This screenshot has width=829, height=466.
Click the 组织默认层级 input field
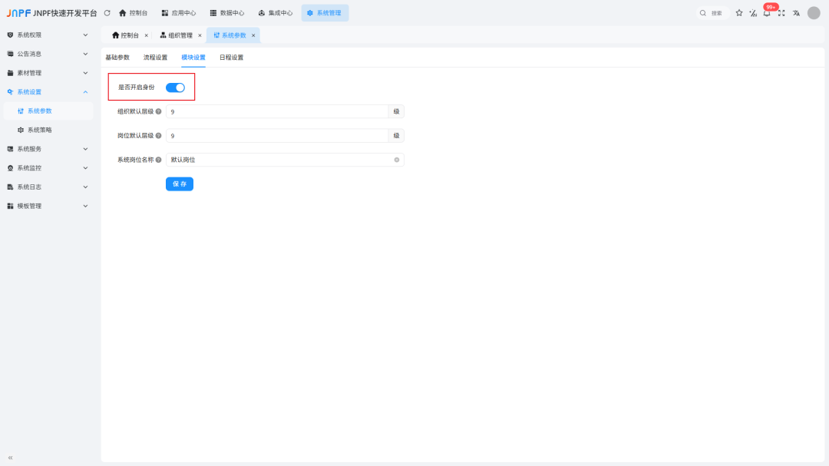(x=277, y=111)
